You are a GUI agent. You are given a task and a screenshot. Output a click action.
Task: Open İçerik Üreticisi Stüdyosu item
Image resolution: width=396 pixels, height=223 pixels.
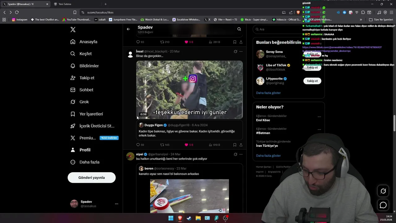coord(92,126)
